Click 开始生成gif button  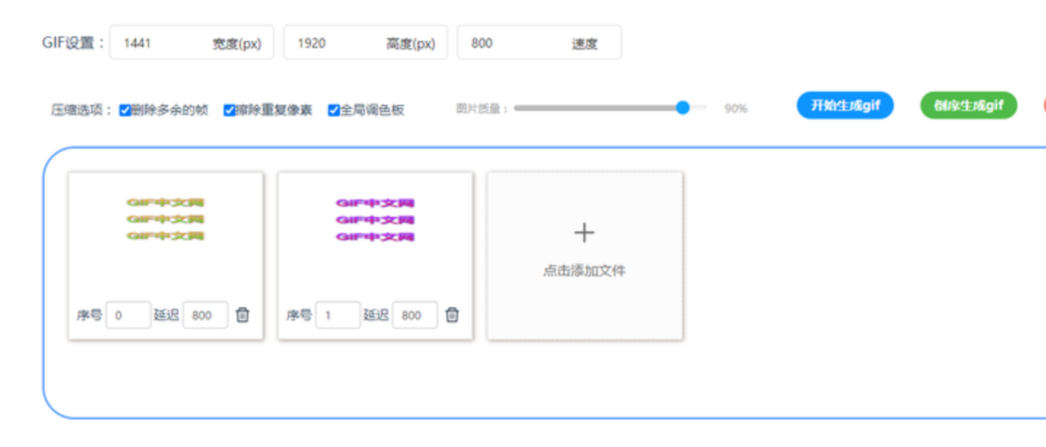(845, 106)
